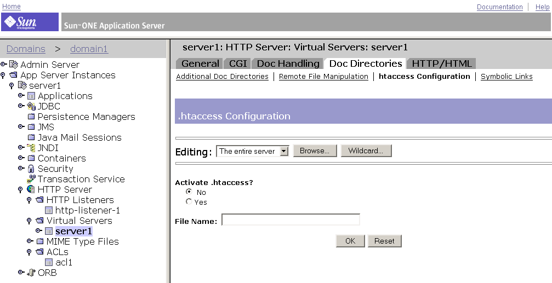Select the Doc Directories tab
Viewport: 552px width, 283px height.
pyautogui.click(x=366, y=63)
